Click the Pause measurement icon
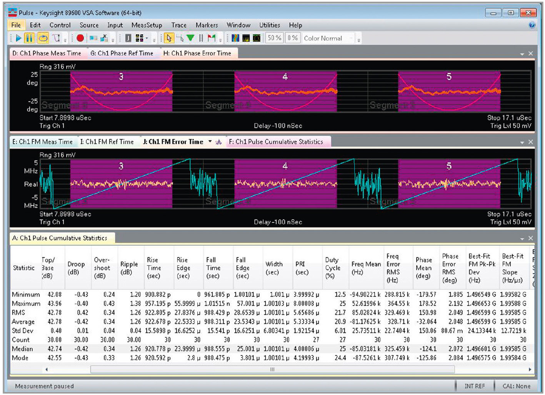The height and width of the screenshot is (395, 545). pyautogui.click(x=29, y=38)
